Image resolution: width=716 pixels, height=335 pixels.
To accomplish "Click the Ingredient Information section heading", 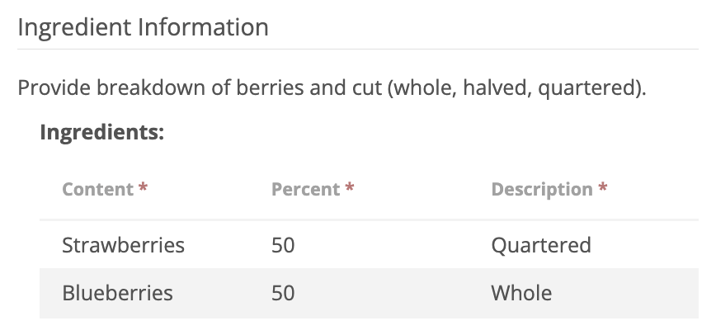I will click(x=143, y=27).
